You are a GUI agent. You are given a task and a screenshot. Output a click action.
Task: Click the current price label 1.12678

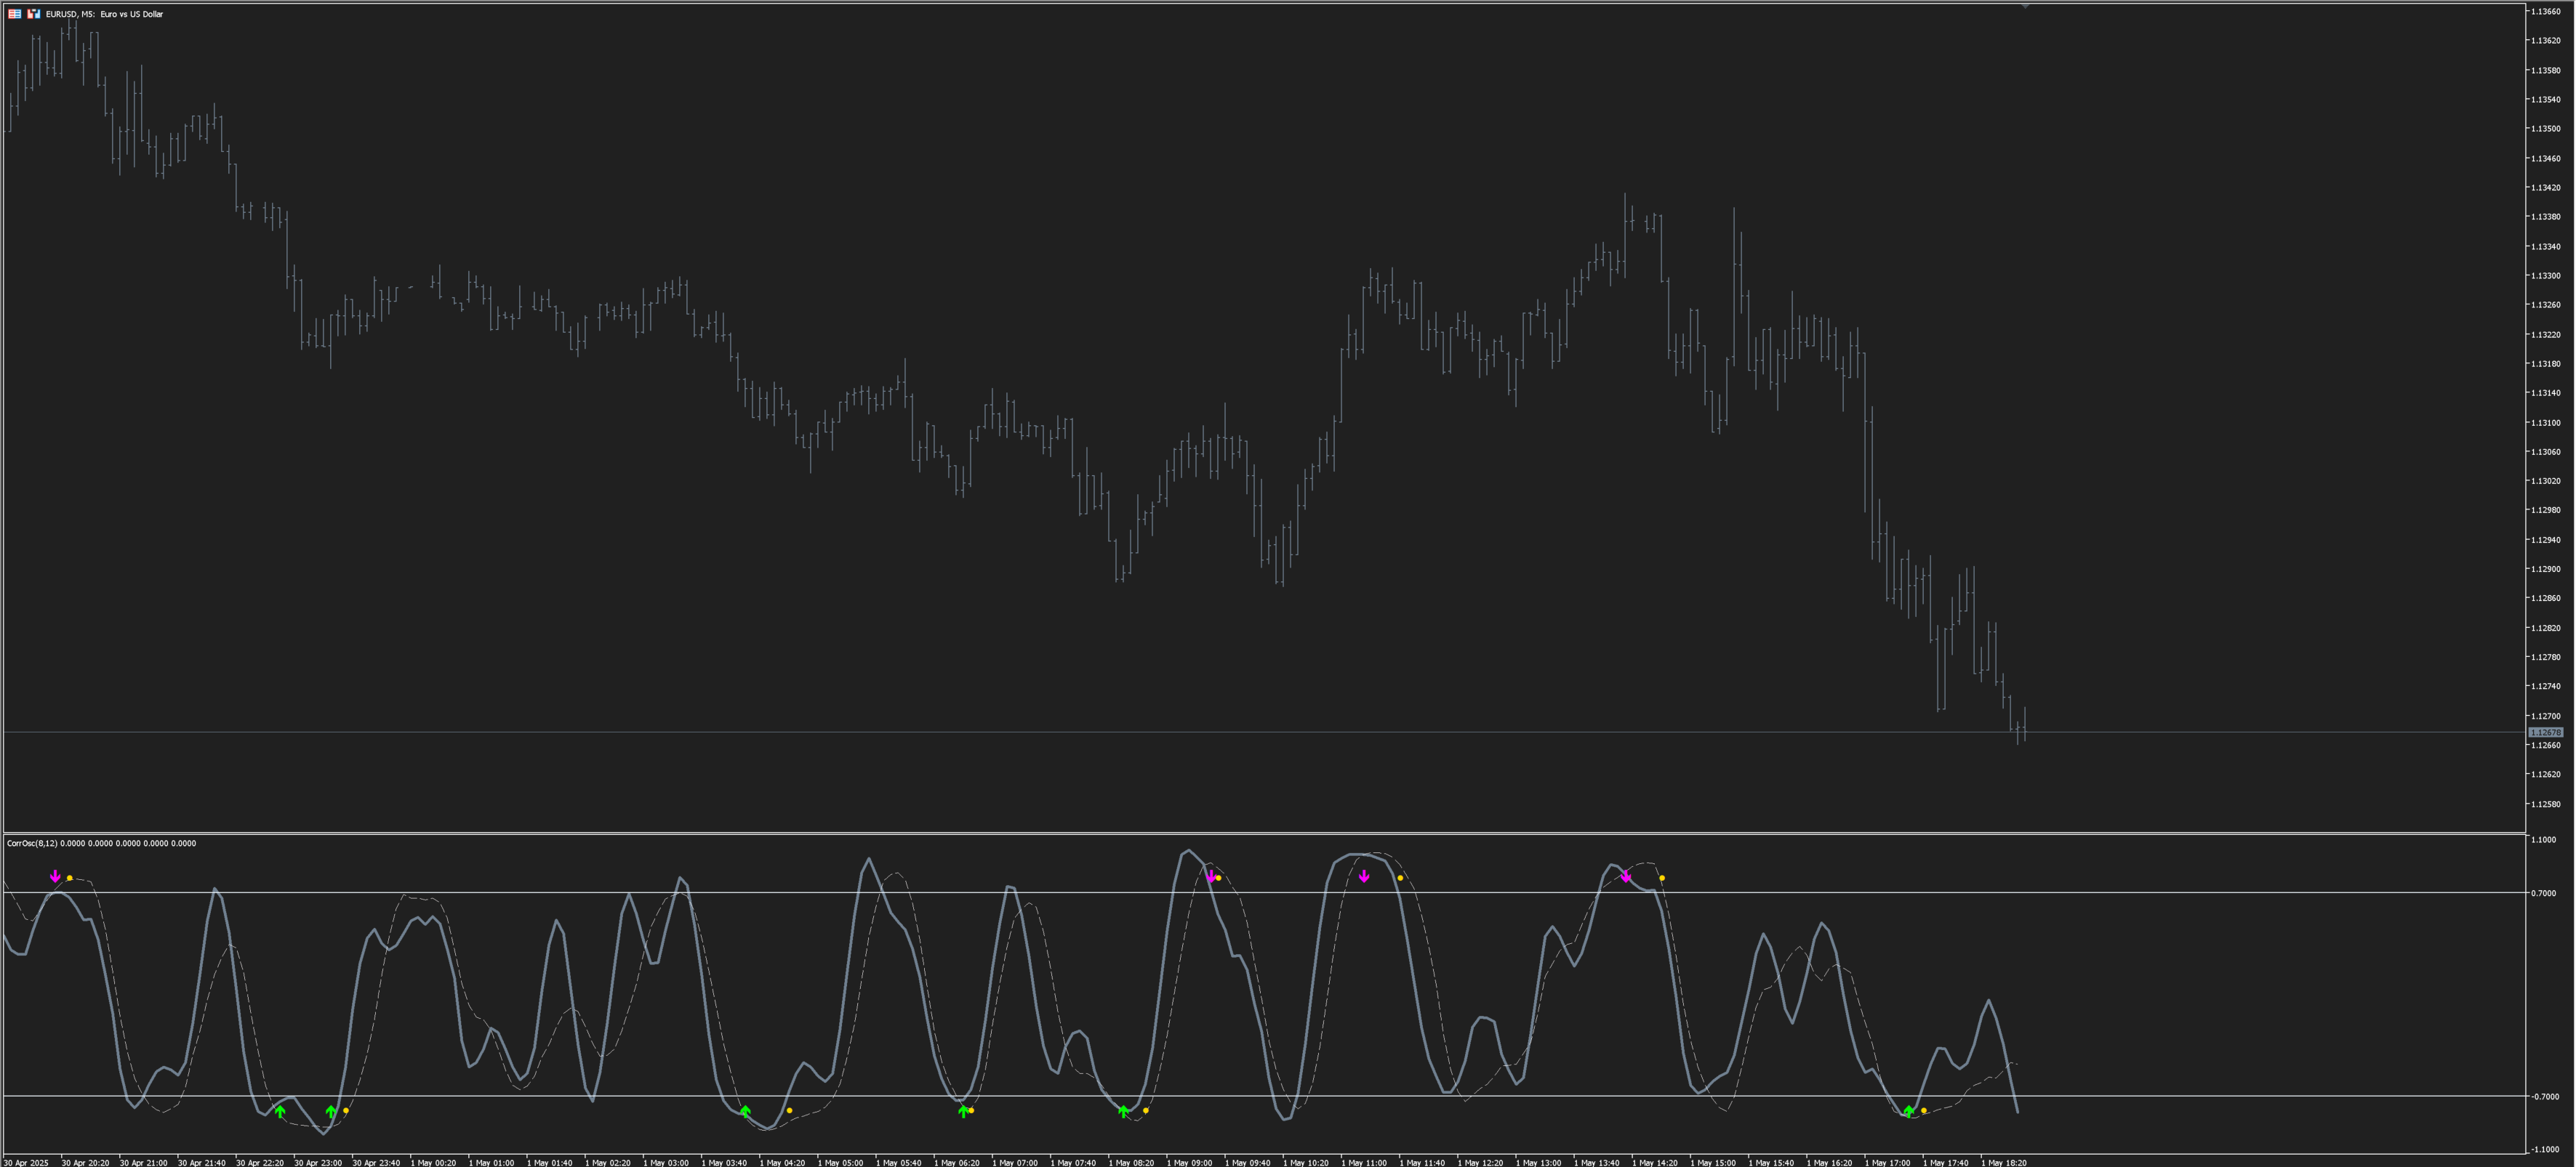coord(2545,732)
